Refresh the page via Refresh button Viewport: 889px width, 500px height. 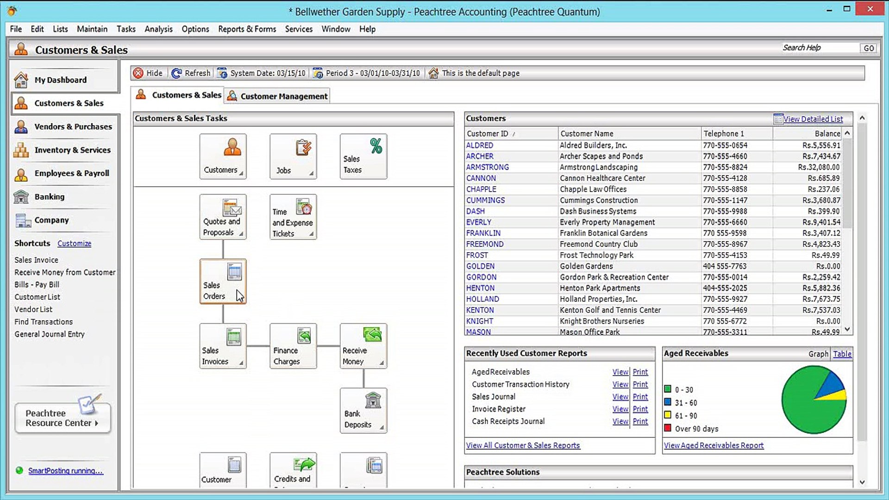(x=191, y=73)
